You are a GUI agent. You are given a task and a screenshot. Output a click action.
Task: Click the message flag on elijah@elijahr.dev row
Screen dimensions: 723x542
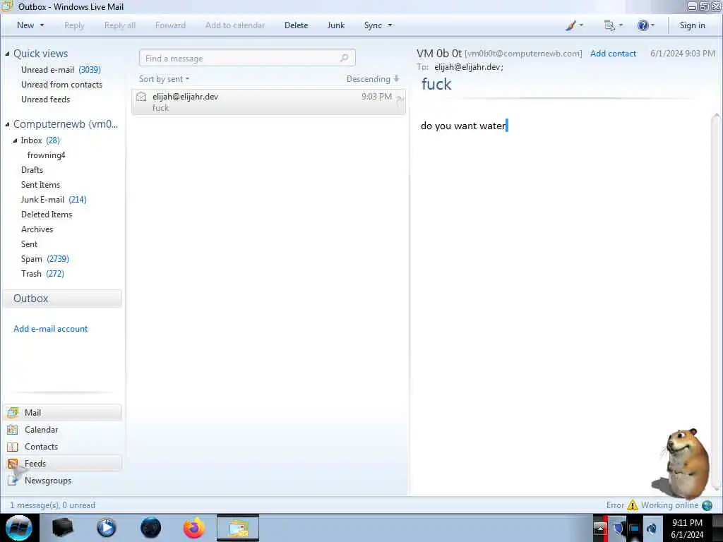coord(400,99)
